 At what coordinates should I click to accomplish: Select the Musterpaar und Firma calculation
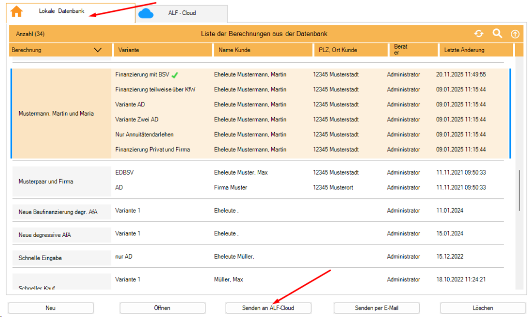pyautogui.click(x=46, y=182)
